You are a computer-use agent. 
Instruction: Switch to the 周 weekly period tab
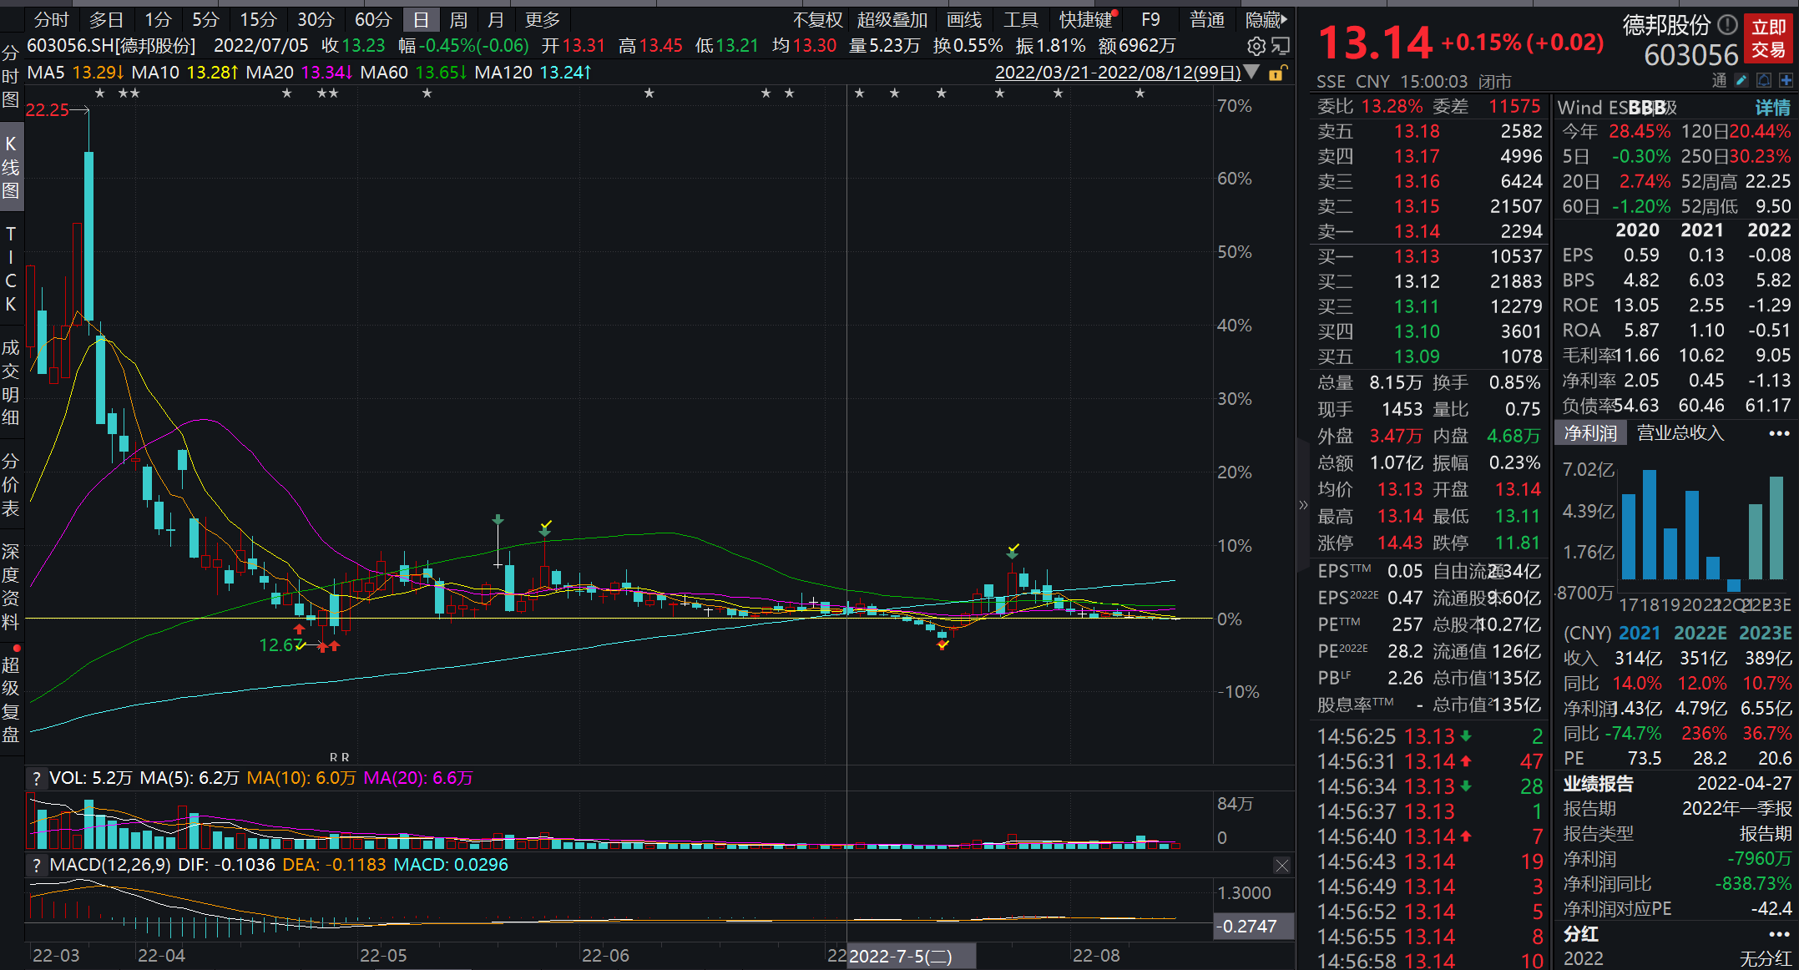pyautogui.click(x=458, y=19)
